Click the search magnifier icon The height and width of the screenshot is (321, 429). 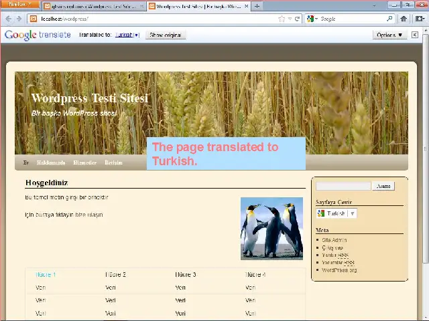[389, 19]
